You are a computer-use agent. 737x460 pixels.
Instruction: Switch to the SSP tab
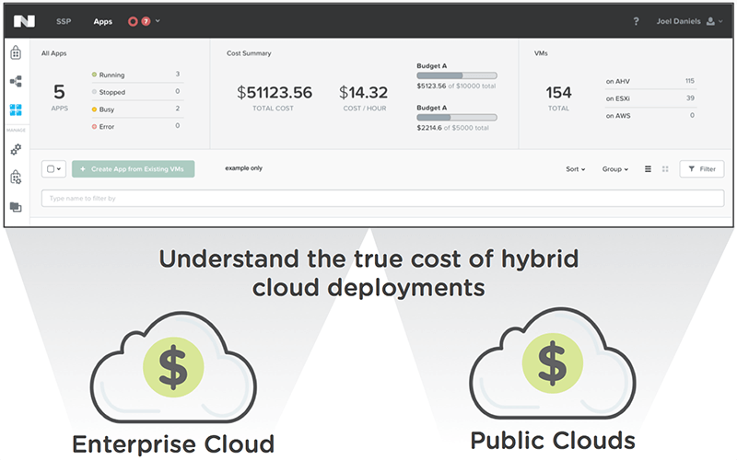point(65,21)
